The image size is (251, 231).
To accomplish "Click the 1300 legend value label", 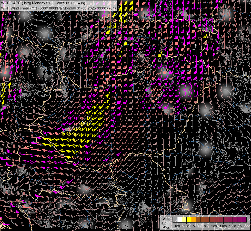I will coord(233,226).
